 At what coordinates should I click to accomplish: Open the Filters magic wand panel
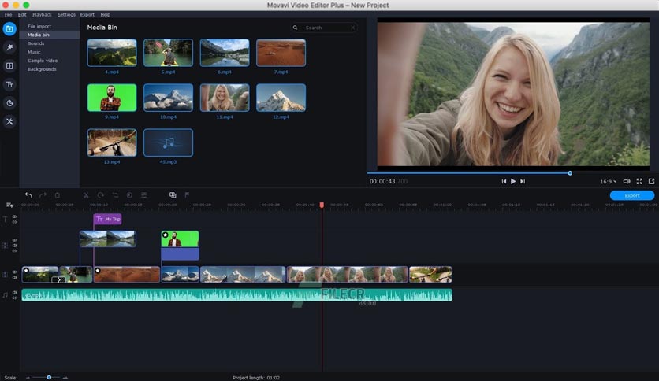[x=9, y=47]
